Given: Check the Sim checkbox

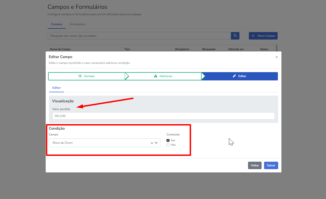Looking at the screenshot, I should [168, 140].
